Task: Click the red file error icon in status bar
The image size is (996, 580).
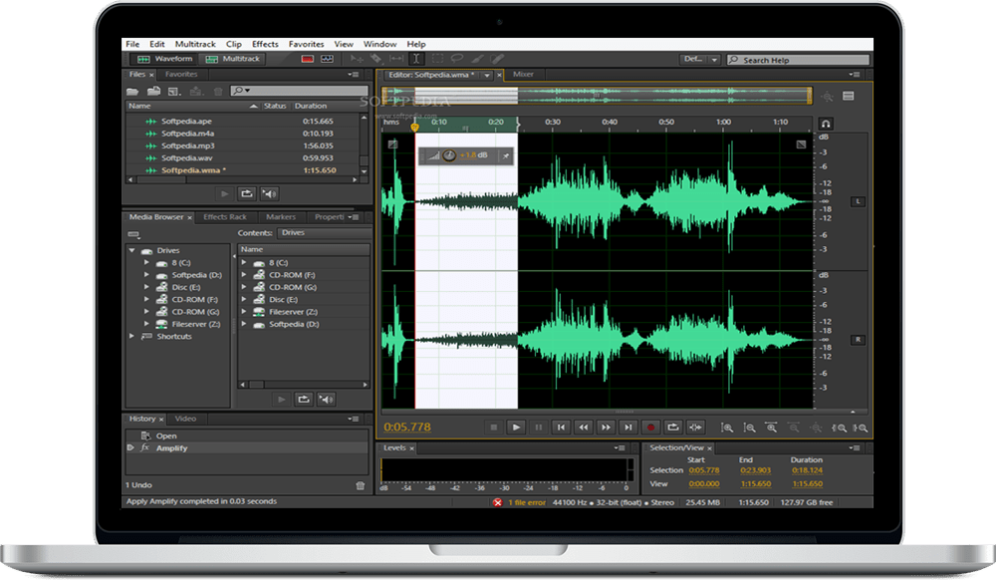Action: pos(497,502)
